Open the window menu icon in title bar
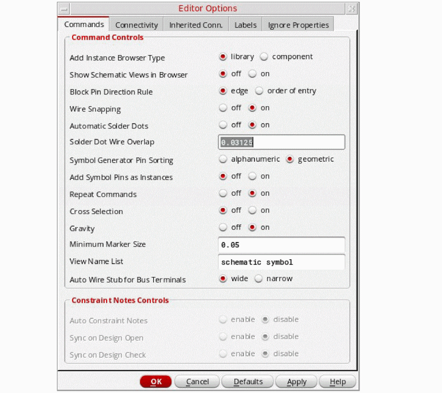The width and height of the screenshot is (442, 393). [x=64, y=9]
